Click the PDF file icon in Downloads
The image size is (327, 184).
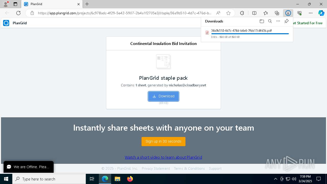coord(207,33)
